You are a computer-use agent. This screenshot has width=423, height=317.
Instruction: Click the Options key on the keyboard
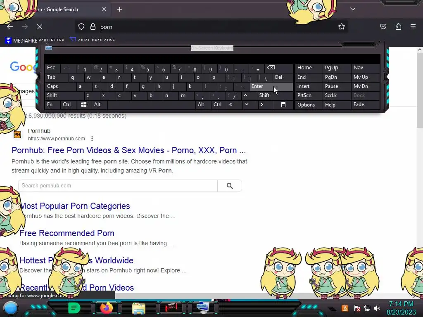point(309,105)
